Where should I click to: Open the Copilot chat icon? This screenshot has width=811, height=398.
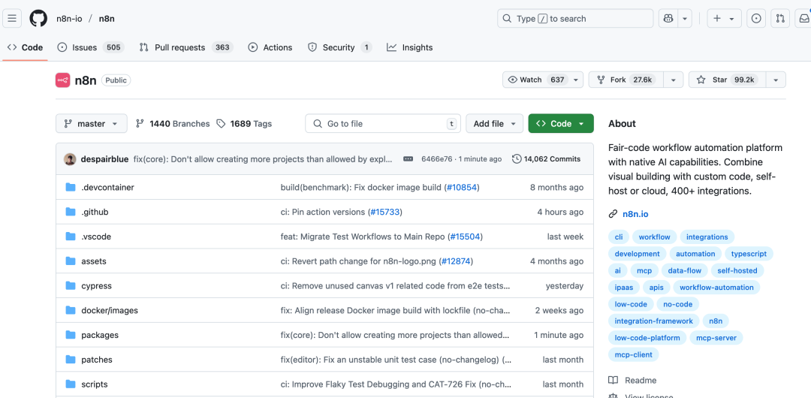pos(668,19)
